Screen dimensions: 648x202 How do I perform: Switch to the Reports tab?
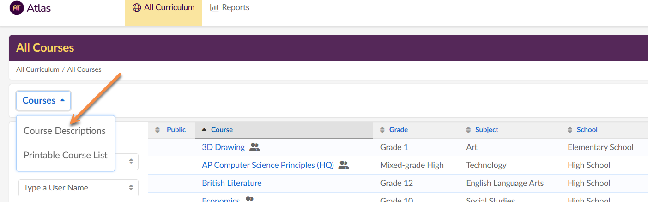(x=230, y=8)
